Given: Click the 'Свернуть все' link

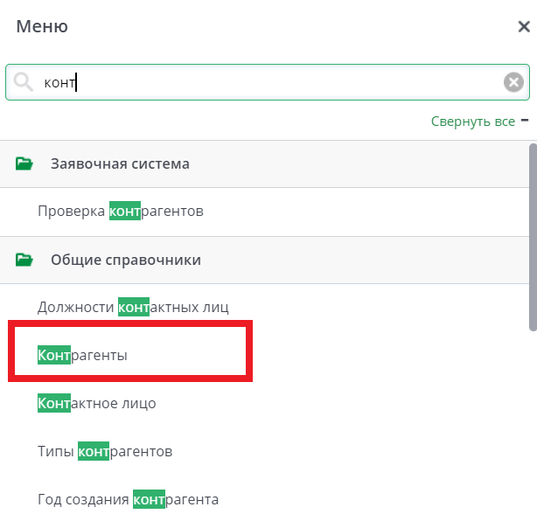Looking at the screenshot, I should [472, 122].
